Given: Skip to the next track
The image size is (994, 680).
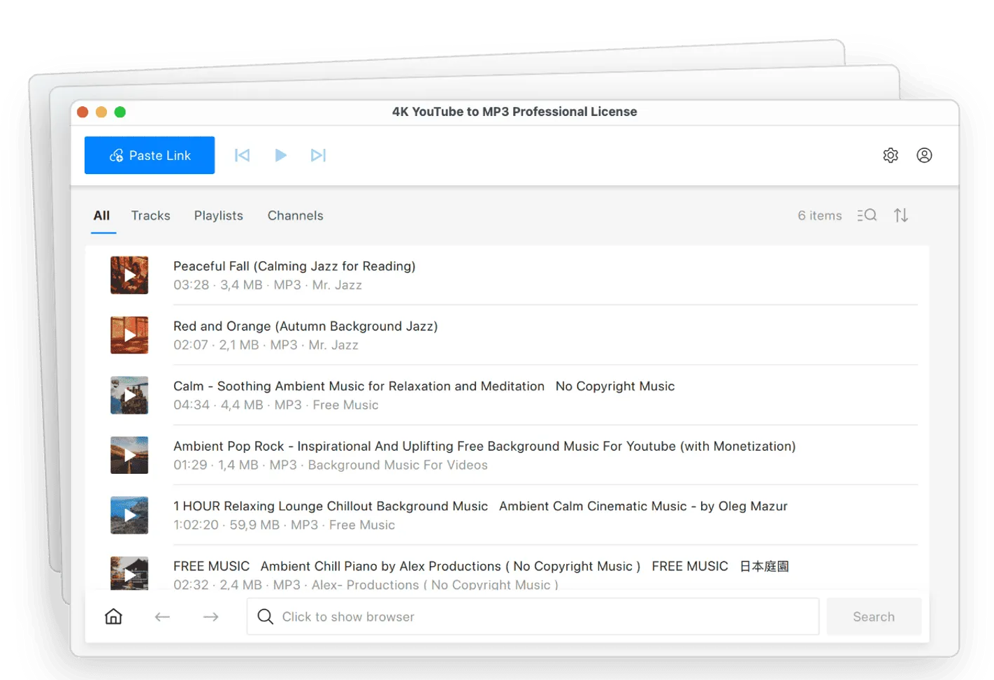Looking at the screenshot, I should click(x=318, y=155).
